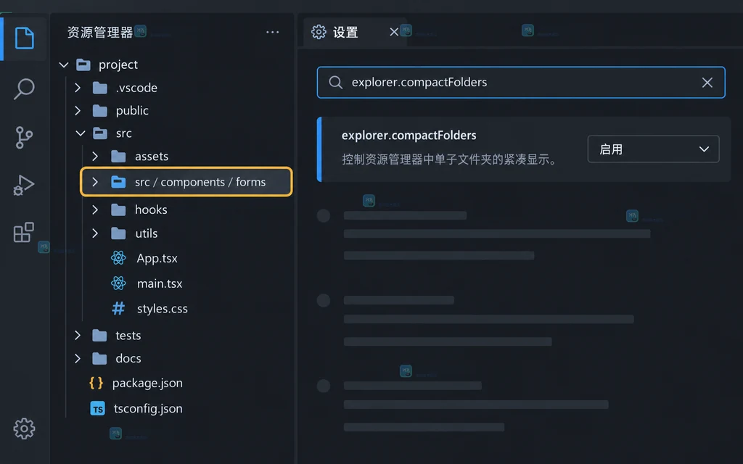Select the tsconfig.json TS icon

(98, 409)
